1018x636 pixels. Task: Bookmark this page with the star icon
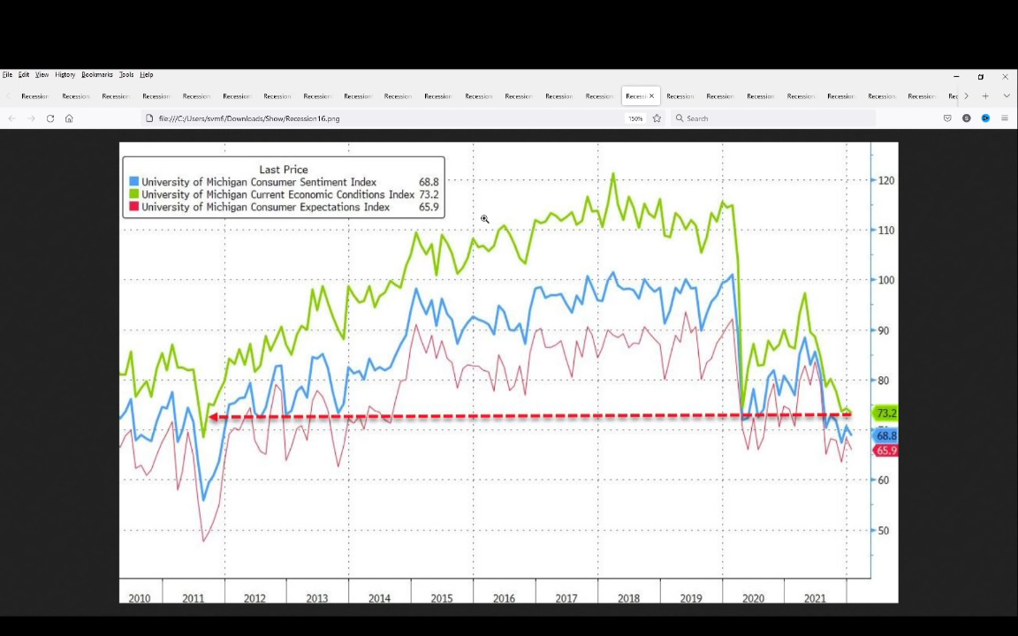[x=657, y=118]
